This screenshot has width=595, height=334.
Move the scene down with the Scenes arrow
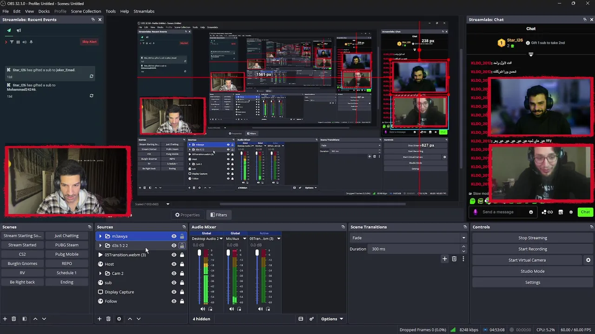point(44,319)
